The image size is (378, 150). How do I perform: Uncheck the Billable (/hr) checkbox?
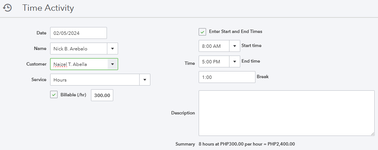pos(54,95)
